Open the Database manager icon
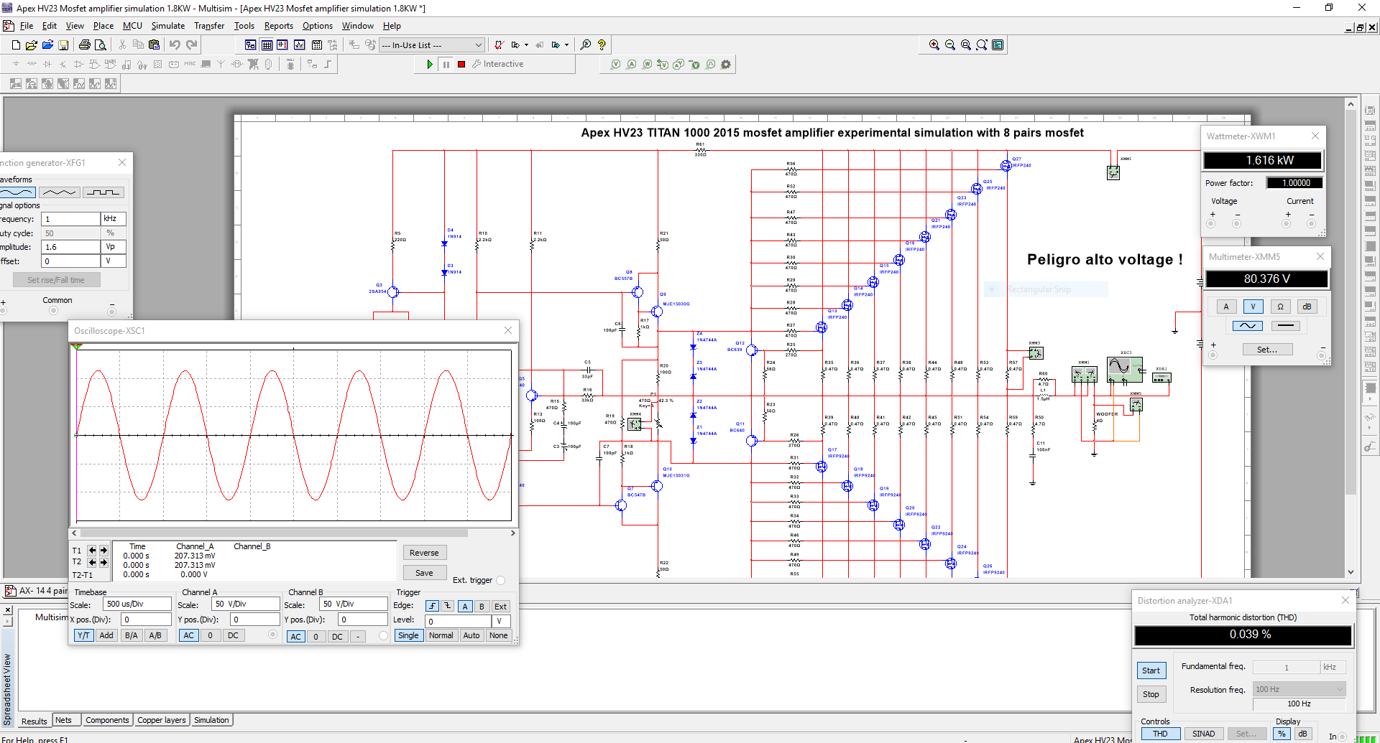The height and width of the screenshot is (743, 1380). (x=371, y=45)
